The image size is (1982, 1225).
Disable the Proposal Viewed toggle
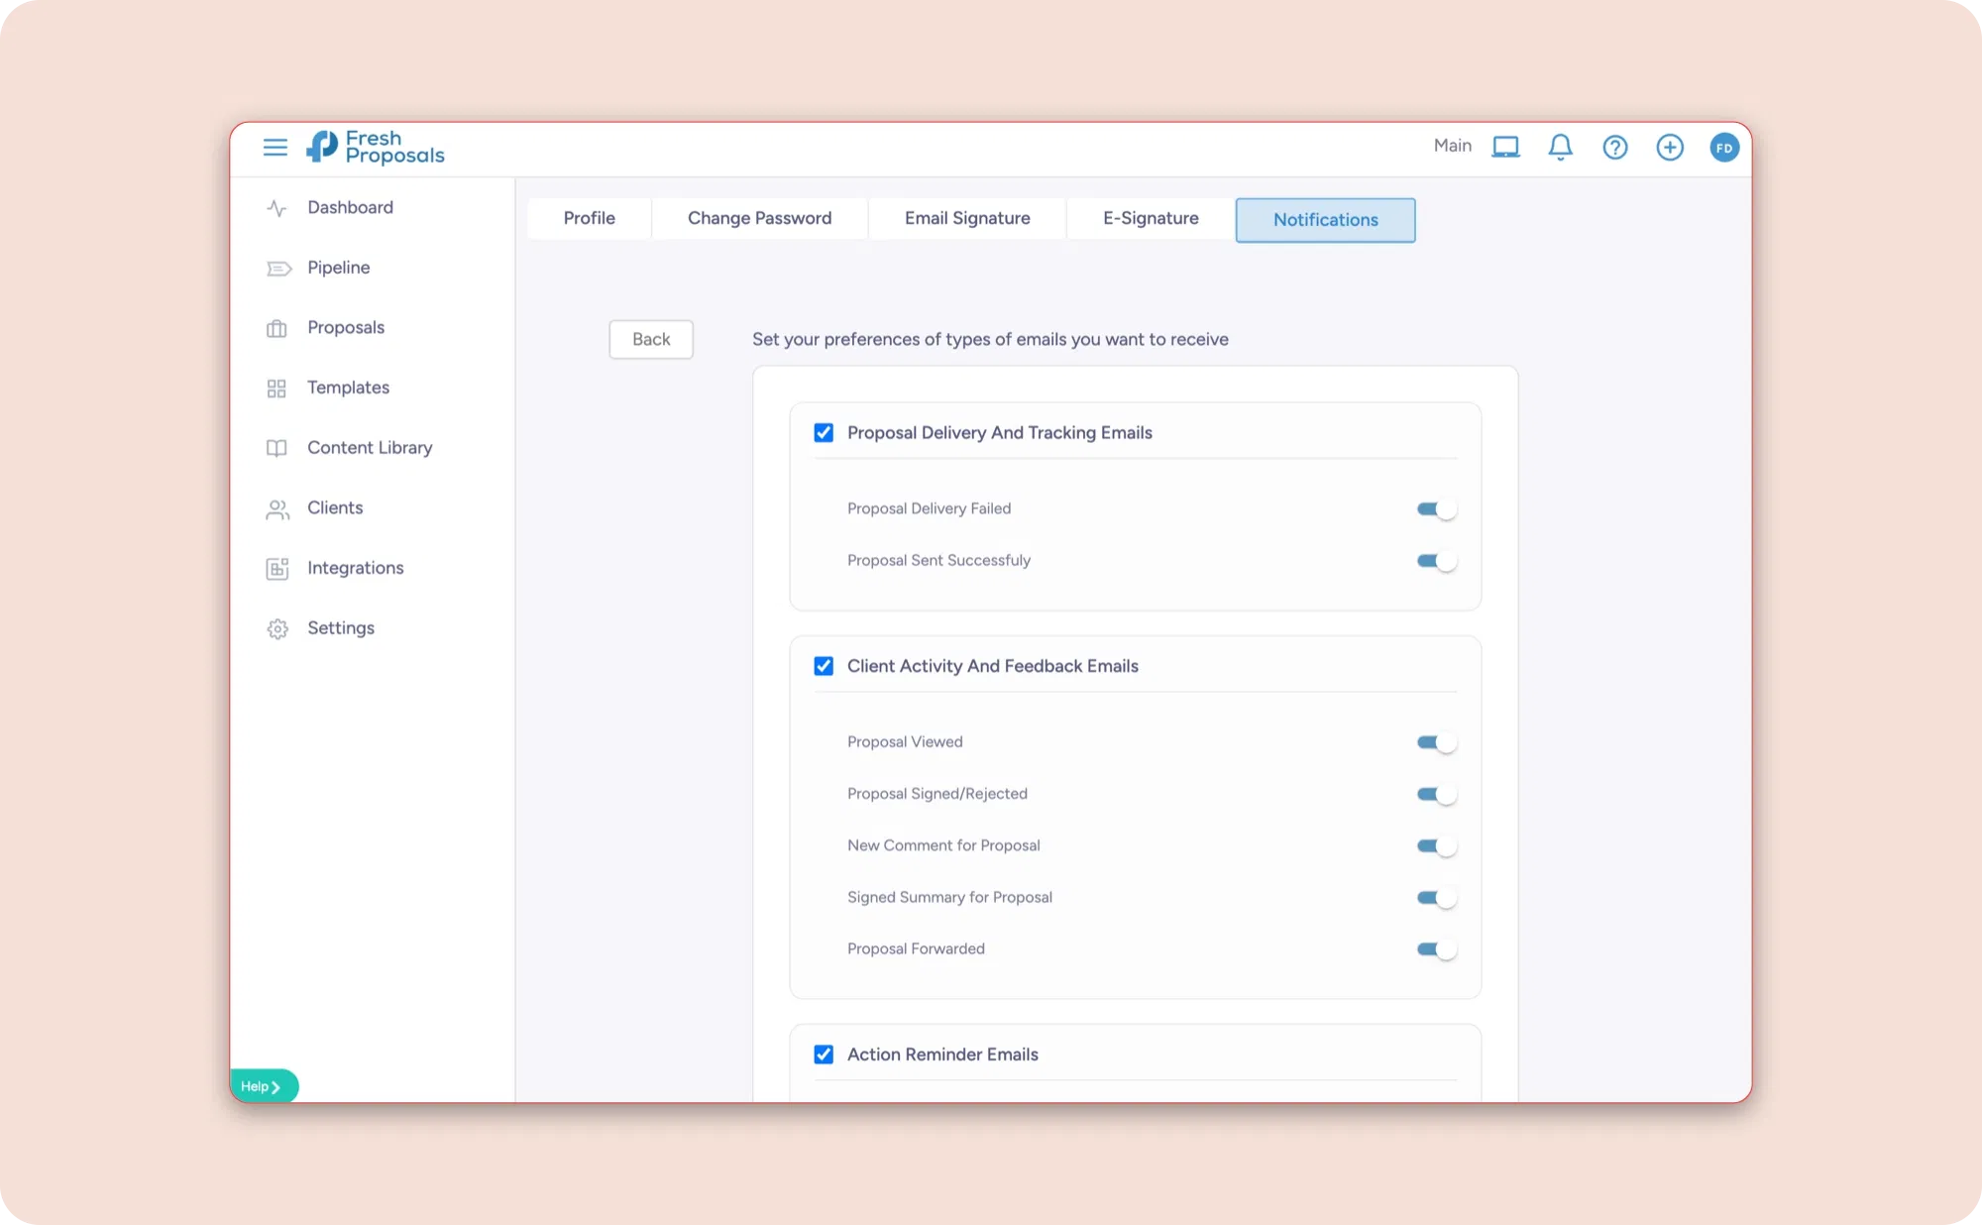coord(1435,742)
